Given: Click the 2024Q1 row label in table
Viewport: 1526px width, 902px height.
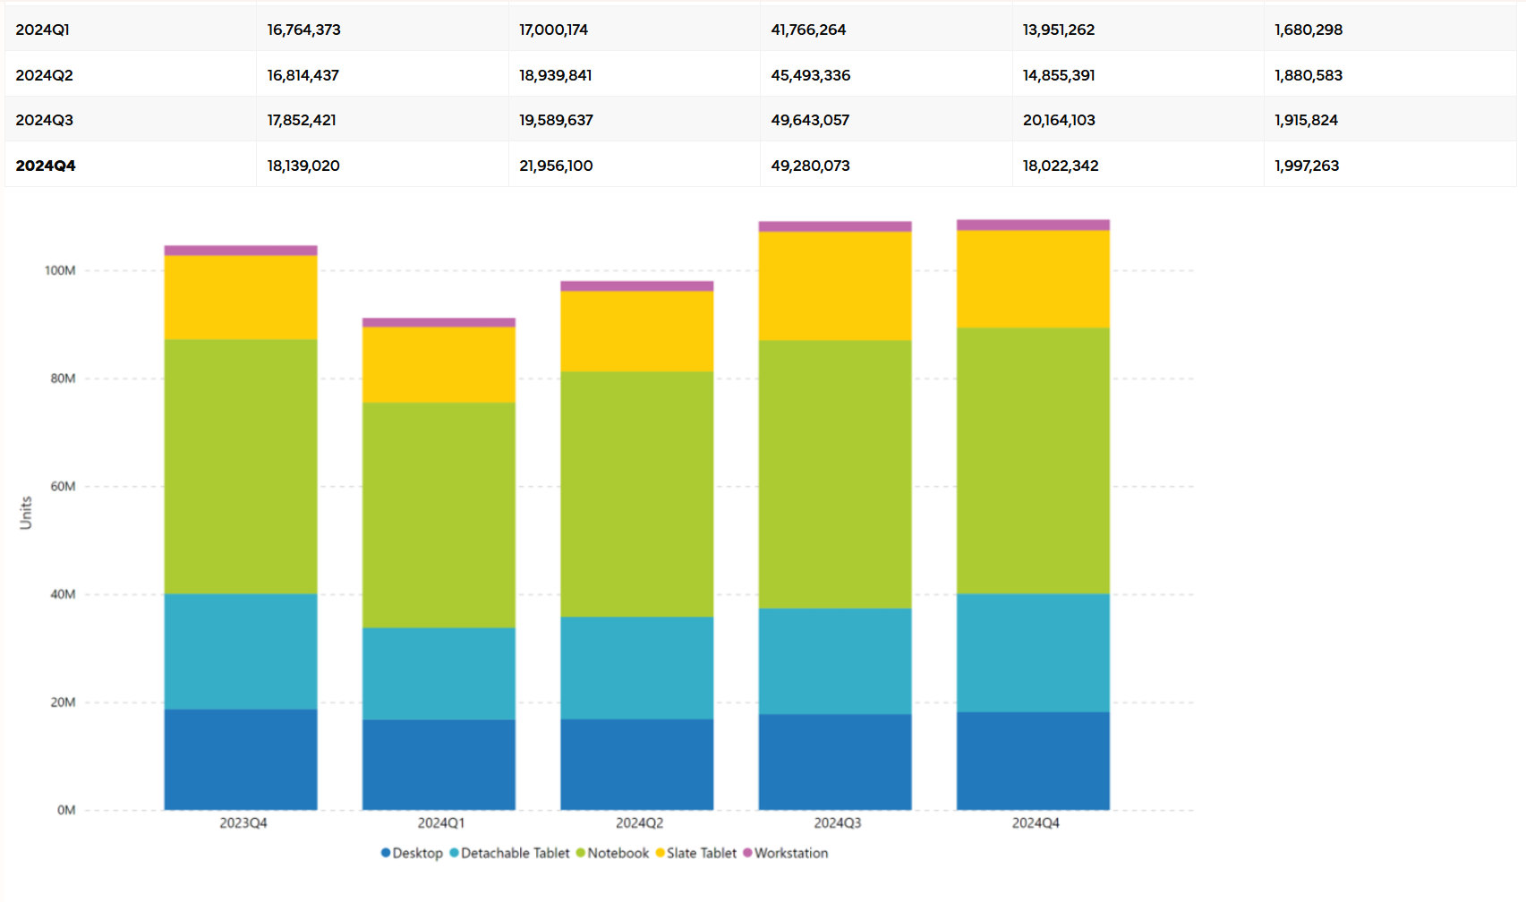Looking at the screenshot, I should [42, 30].
